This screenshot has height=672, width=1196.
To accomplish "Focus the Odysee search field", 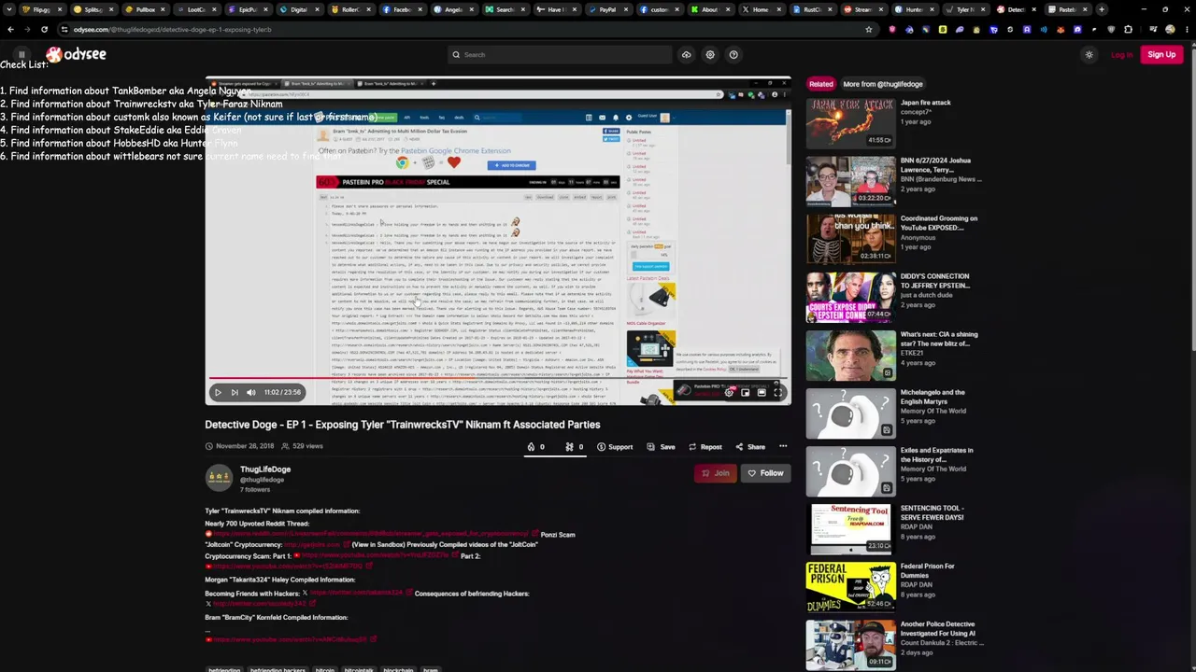I will [559, 55].
